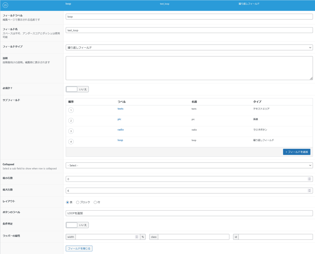The image size is (315, 254).
Task: Click the number stepper in the 最大行数 field
Action: [x=309, y=191]
